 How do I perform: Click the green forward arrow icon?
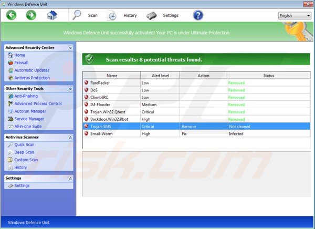coord(31,15)
